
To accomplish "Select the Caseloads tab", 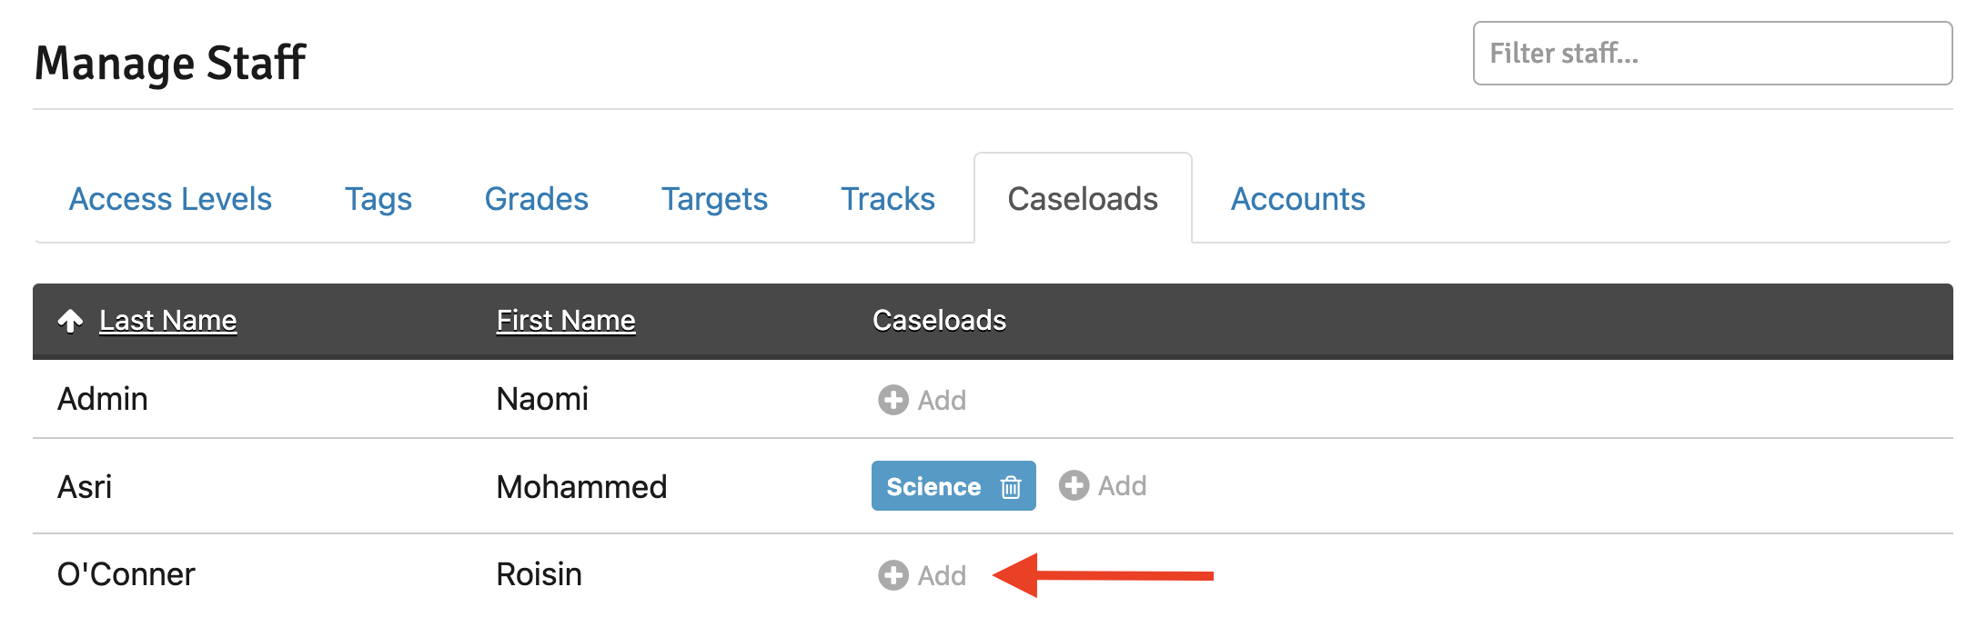I will [1083, 199].
